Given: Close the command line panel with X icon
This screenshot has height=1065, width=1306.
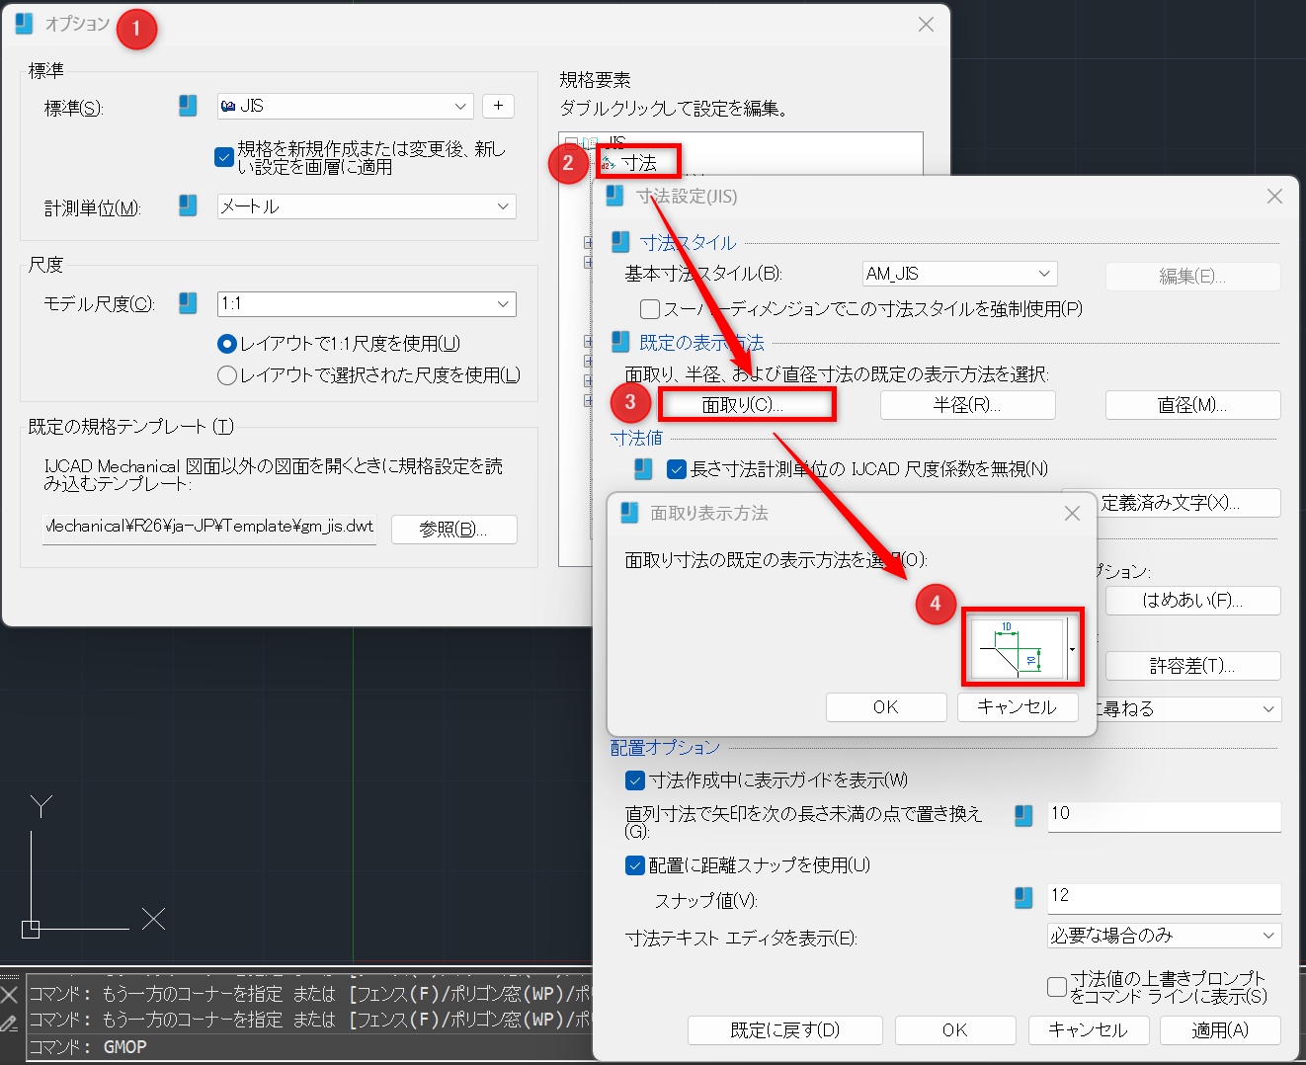Looking at the screenshot, I should tap(9, 994).
